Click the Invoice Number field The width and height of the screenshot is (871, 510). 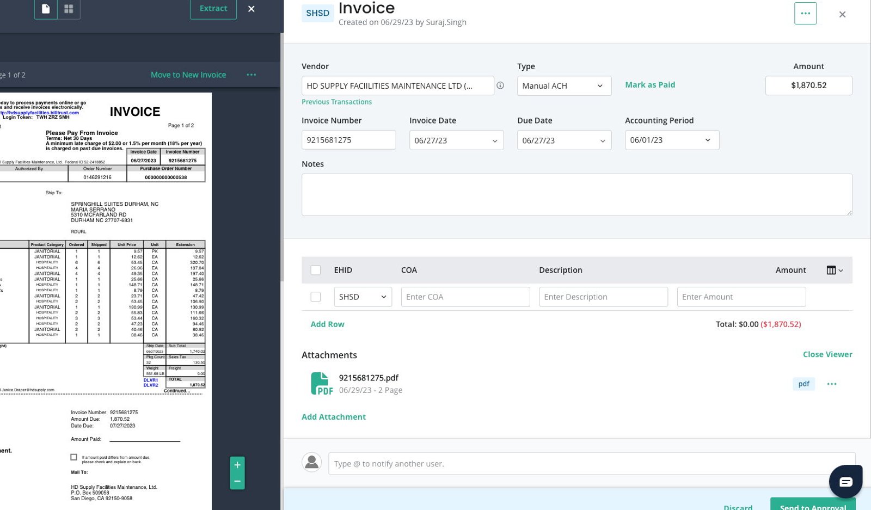click(x=348, y=140)
